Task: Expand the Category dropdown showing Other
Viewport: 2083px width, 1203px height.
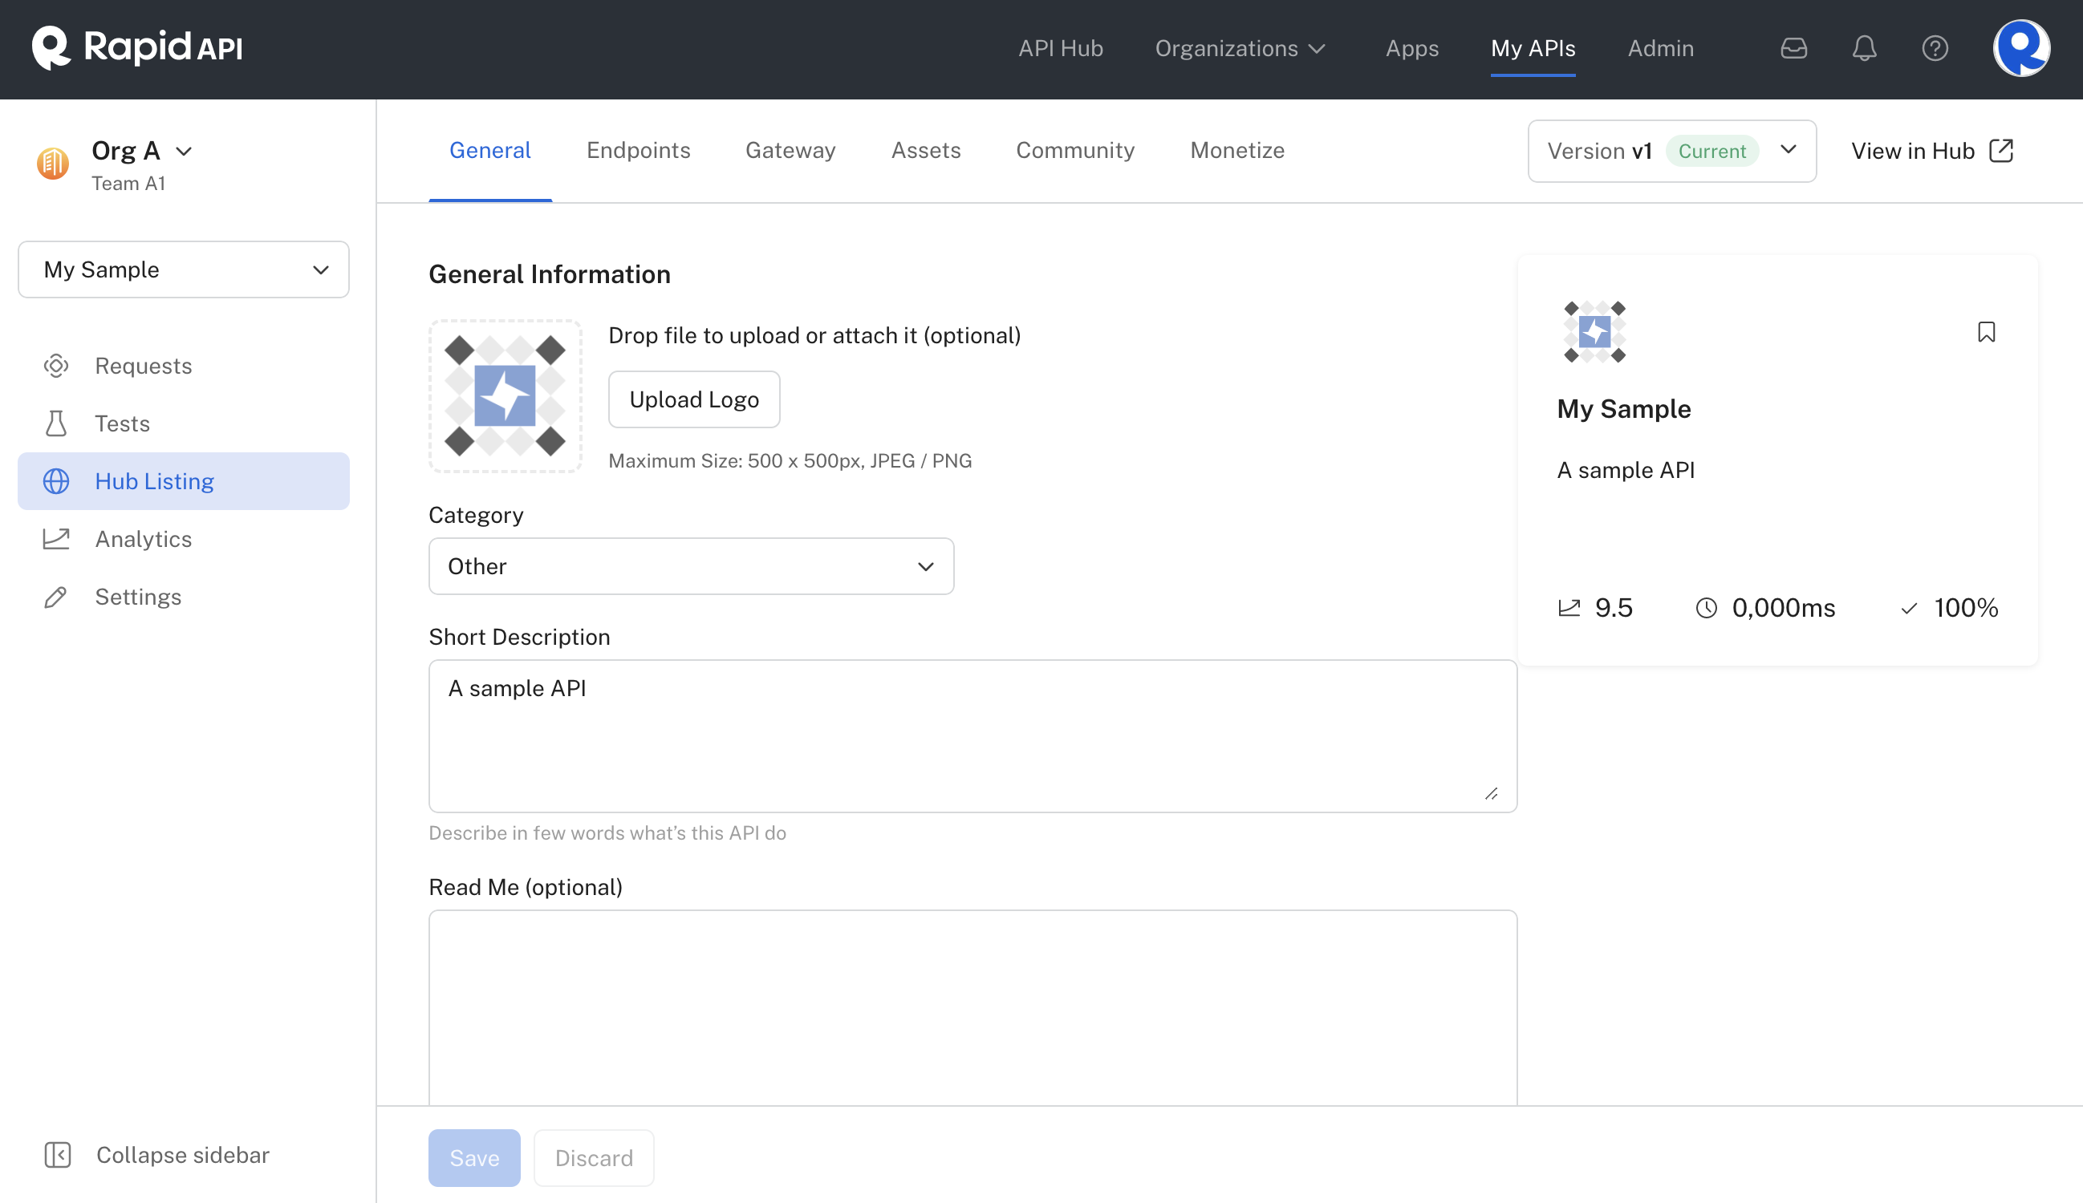Action: pyautogui.click(x=690, y=566)
